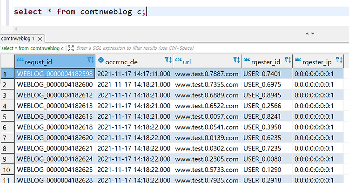Click cell WEBLOG_0000004182600
349x183 pixels.
click(x=55, y=84)
